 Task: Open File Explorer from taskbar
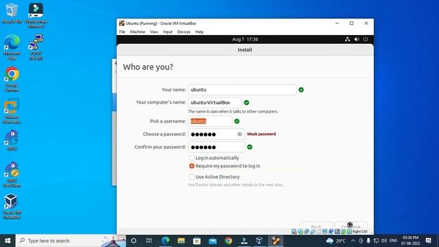pyautogui.click(x=181, y=241)
